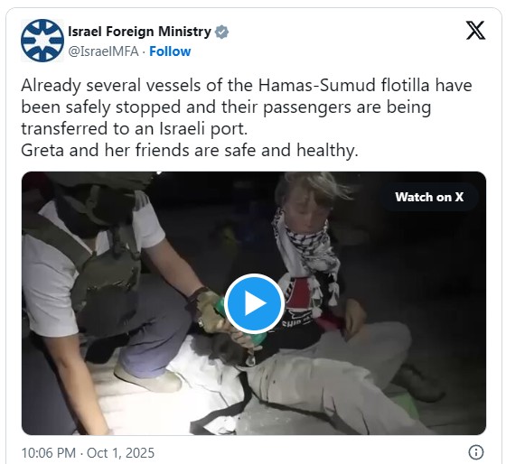
Task: Play the embedded video
Action: click(x=254, y=303)
